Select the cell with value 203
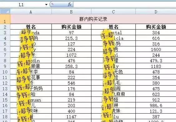This screenshot has height=122, width=176. [x=71, y=105]
